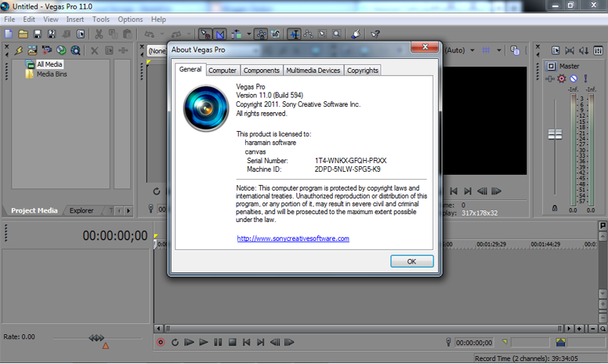The width and height of the screenshot is (608, 364).
Task: Copy preview snapshot to clipboard icon
Action: click(515, 50)
